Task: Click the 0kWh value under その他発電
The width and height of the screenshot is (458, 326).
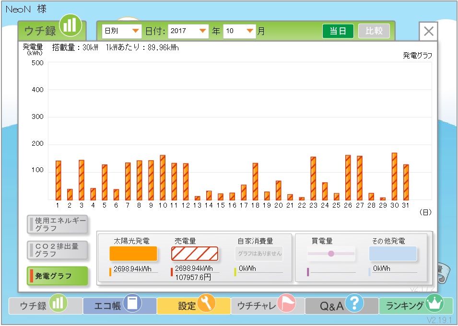Action: [x=381, y=268]
